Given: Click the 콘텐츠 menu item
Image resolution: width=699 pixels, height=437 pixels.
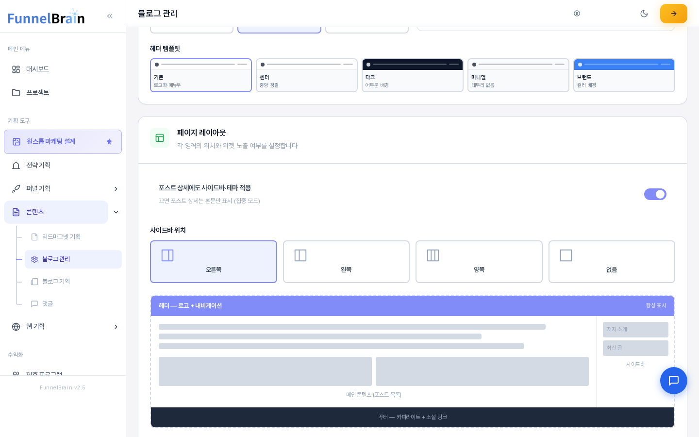Looking at the screenshot, I should (56, 212).
